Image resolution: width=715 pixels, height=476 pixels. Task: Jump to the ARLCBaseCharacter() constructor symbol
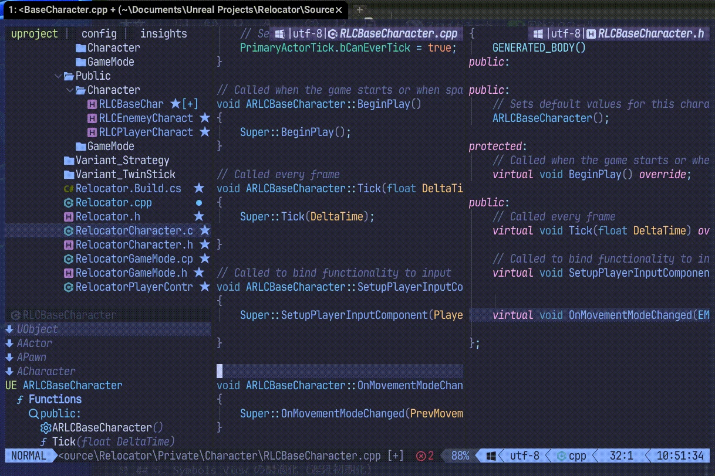click(108, 427)
